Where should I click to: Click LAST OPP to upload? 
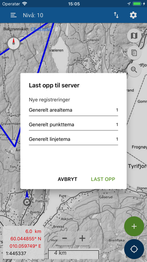click(x=103, y=179)
